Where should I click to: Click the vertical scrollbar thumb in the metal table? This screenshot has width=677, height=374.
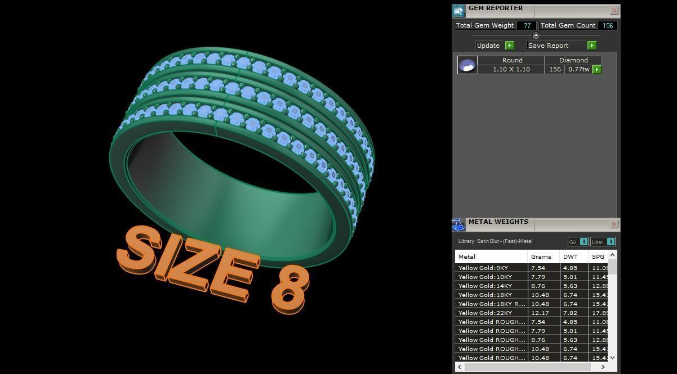point(612,268)
